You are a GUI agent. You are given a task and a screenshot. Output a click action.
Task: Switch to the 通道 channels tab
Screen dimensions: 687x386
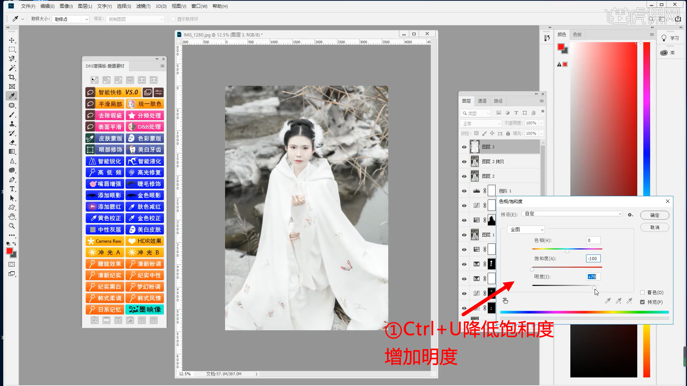pos(482,101)
